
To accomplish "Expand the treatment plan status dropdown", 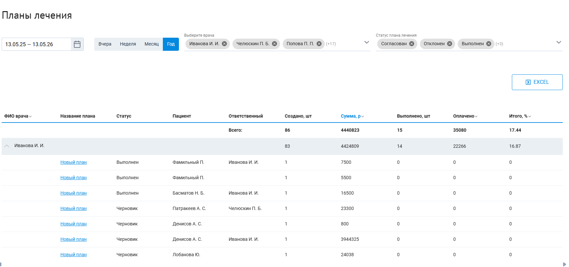I will (x=558, y=42).
